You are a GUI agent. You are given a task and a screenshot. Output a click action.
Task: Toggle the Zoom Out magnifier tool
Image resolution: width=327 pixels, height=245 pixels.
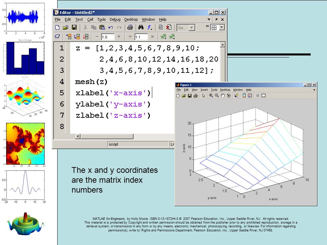point(217,96)
